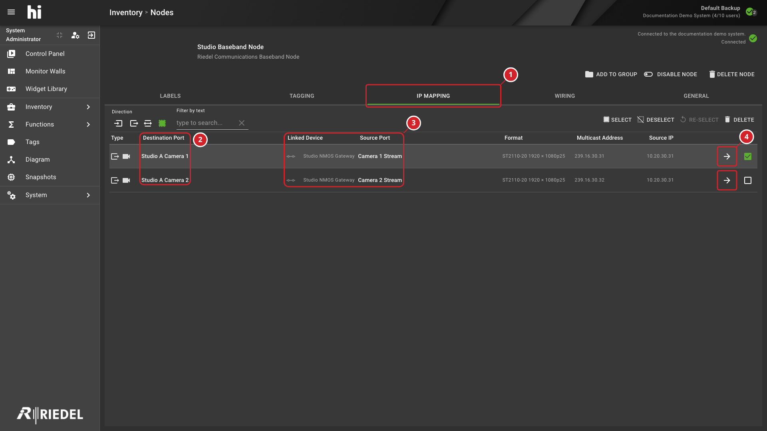Screen dimensions: 767x431
Task: Click SELECT button
Action: click(617, 120)
